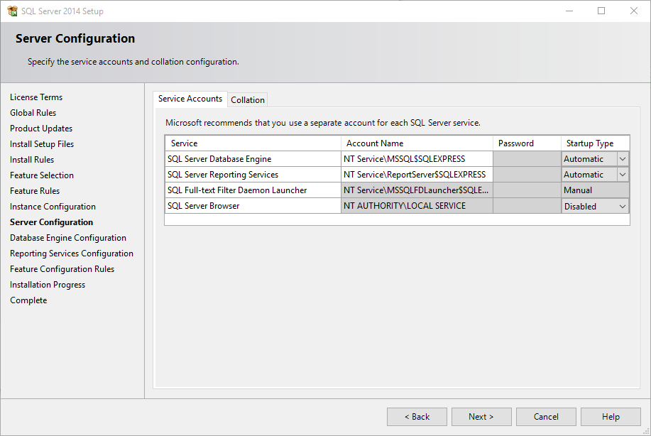This screenshot has width=651, height=436.
Task: Close the SQL Server 2014 Setup window
Action: (x=633, y=11)
